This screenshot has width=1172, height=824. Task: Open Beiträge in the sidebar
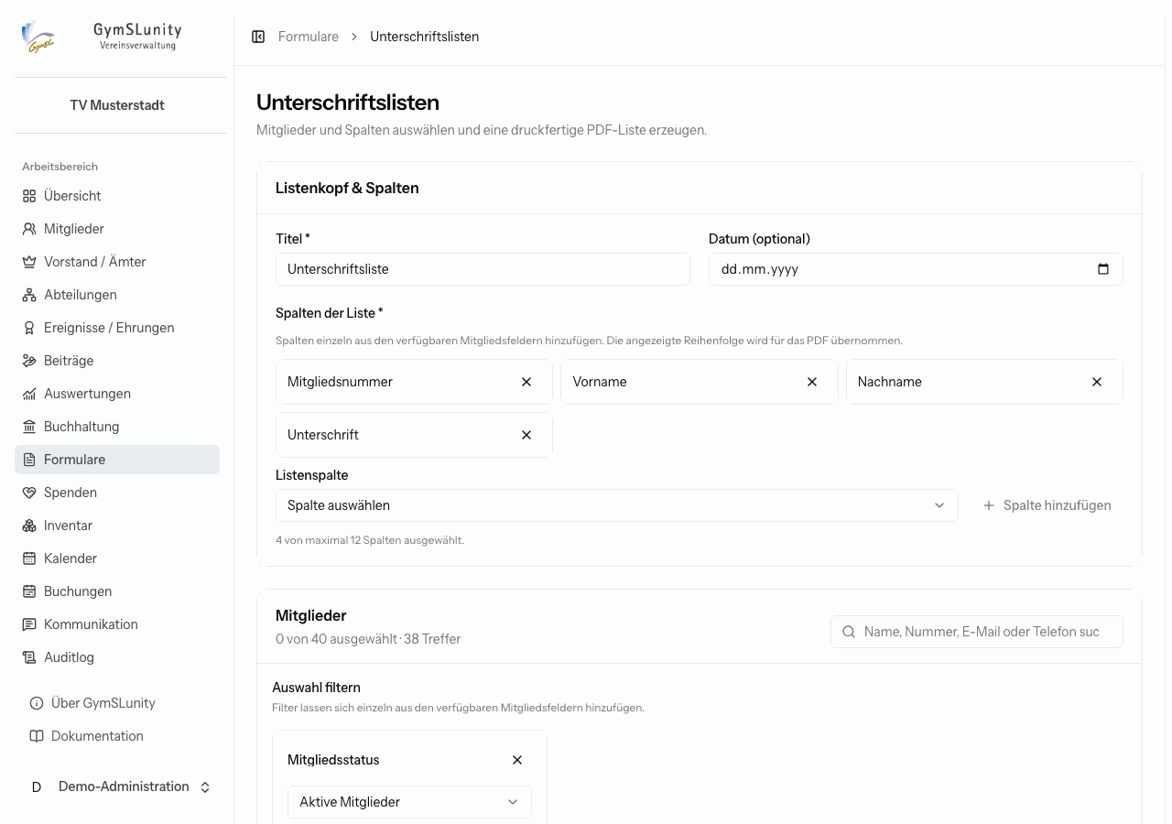[x=117, y=361]
